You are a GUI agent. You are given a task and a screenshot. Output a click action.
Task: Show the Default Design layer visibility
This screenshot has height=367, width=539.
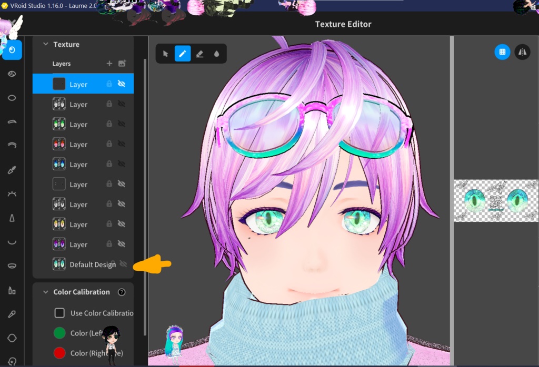(x=123, y=264)
